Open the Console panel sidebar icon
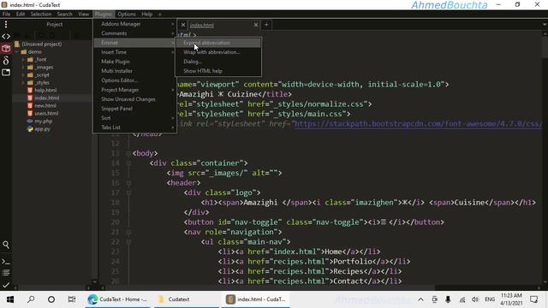548x308 pixels. (x=6, y=262)
